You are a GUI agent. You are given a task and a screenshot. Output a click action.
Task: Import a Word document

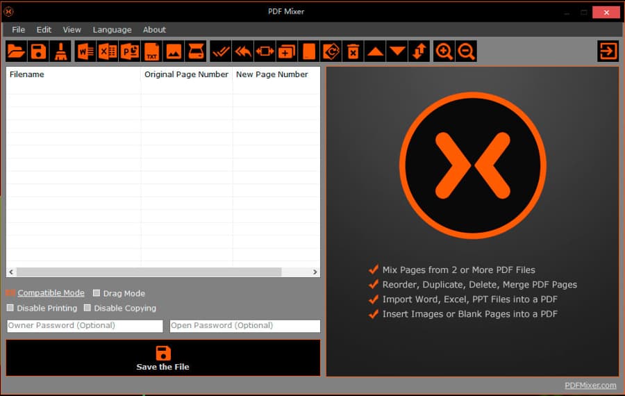[85, 51]
